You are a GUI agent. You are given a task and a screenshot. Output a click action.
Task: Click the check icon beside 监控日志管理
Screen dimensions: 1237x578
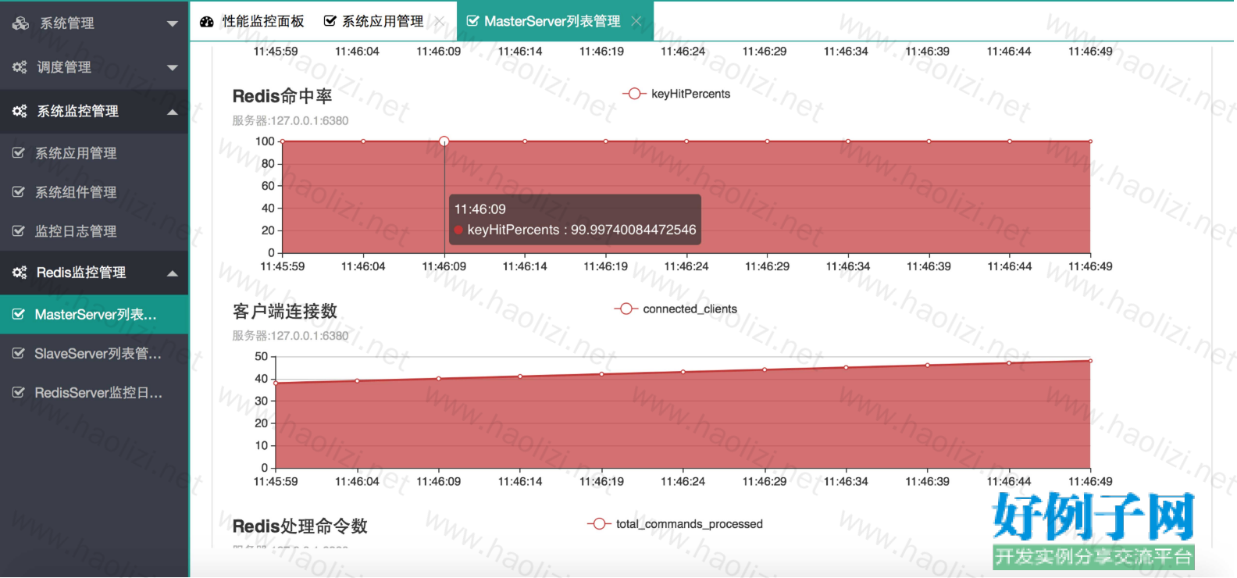tap(19, 231)
